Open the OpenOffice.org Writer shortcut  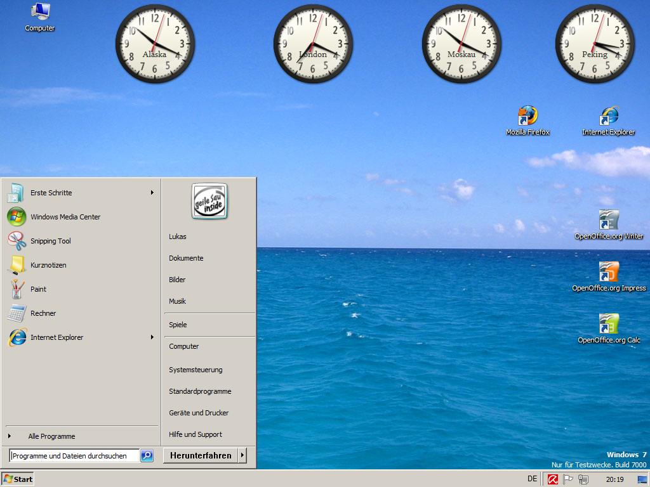tap(609, 221)
